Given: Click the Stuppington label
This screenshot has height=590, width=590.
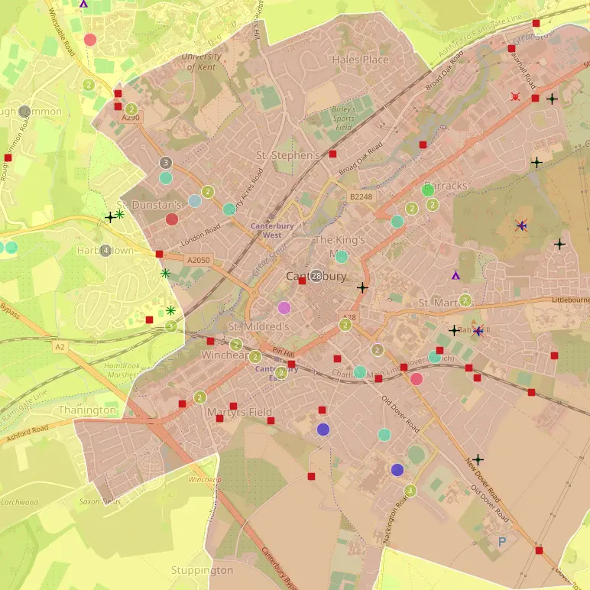Looking at the screenshot, I should pos(202,570).
